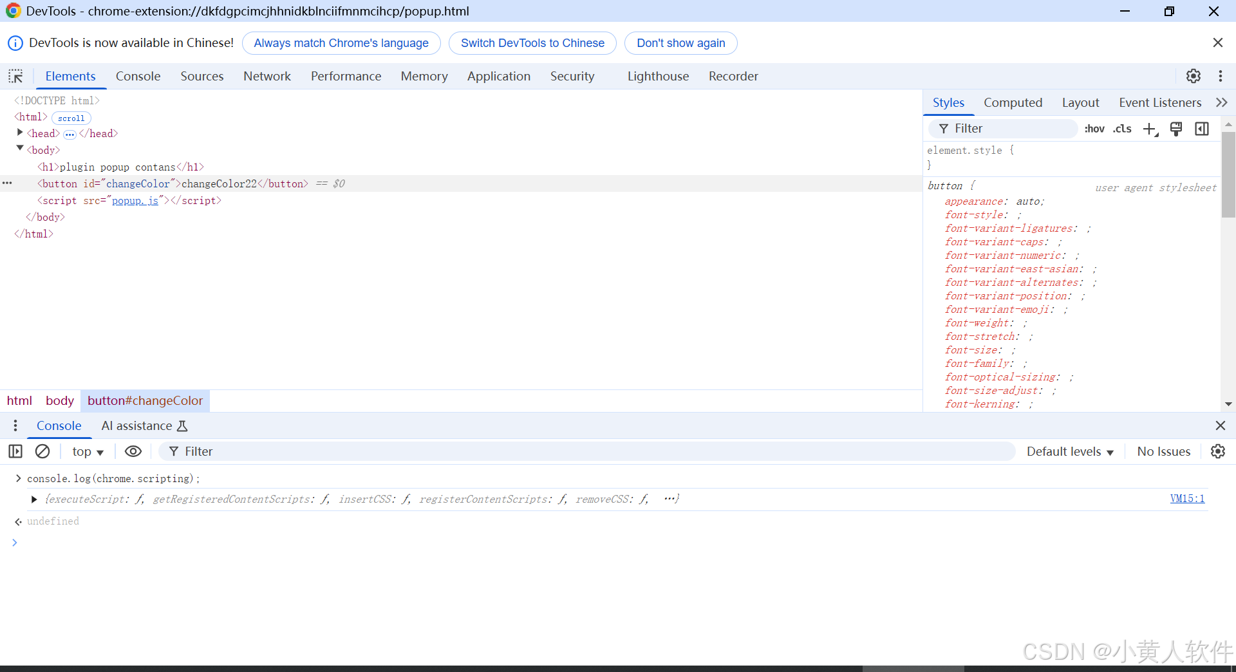
Task: Open the DevTools three-dot customize menu
Action: pos(1221,76)
